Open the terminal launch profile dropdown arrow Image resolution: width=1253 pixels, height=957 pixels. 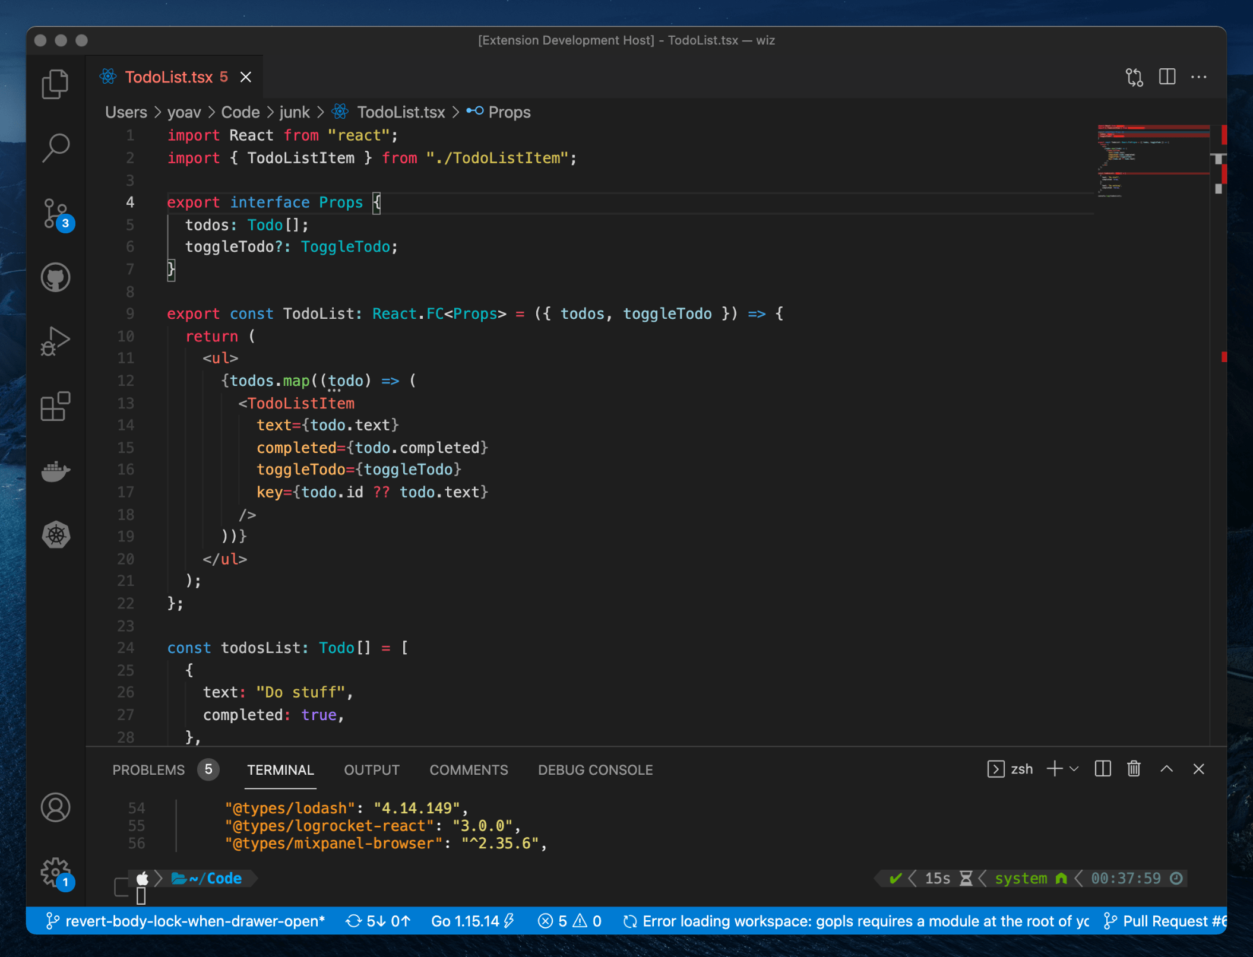[x=1074, y=769]
